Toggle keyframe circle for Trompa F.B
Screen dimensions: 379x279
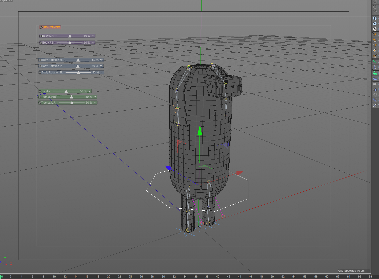[40, 97]
